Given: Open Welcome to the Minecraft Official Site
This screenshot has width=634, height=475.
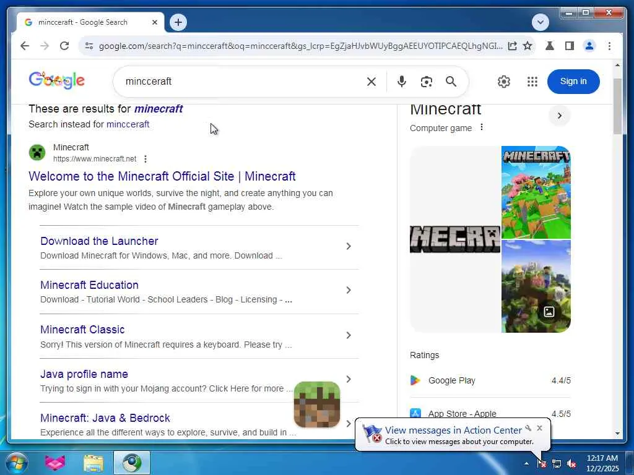Looking at the screenshot, I should (x=162, y=176).
